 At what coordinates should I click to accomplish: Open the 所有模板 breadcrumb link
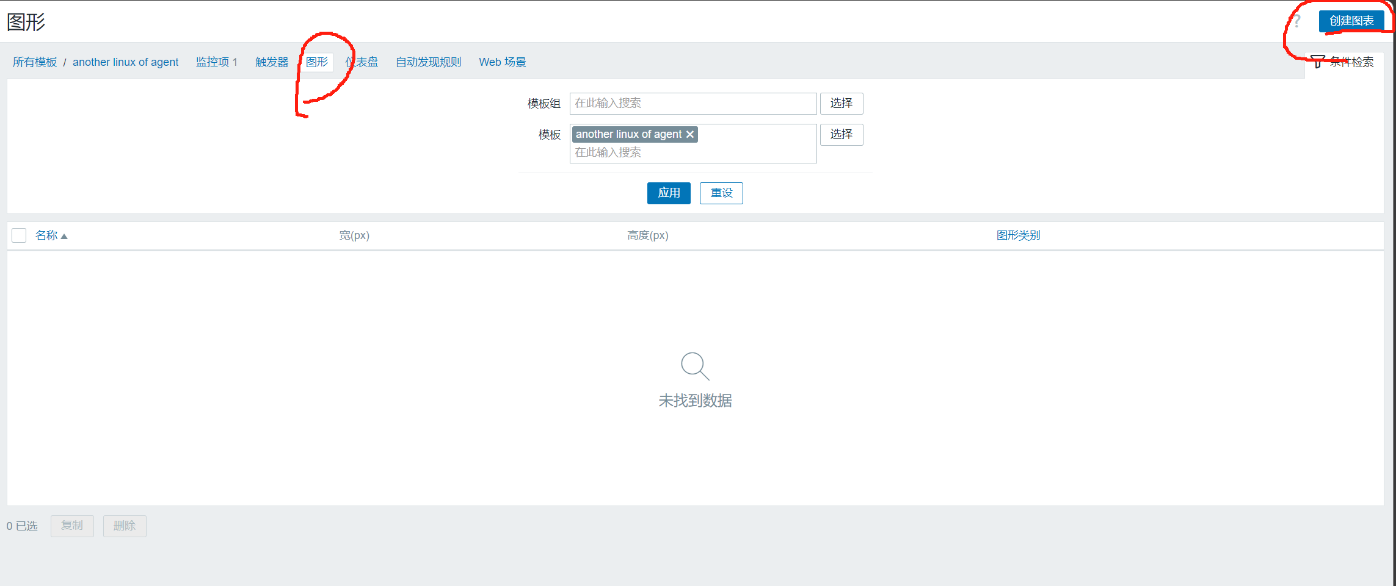point(35,62)
